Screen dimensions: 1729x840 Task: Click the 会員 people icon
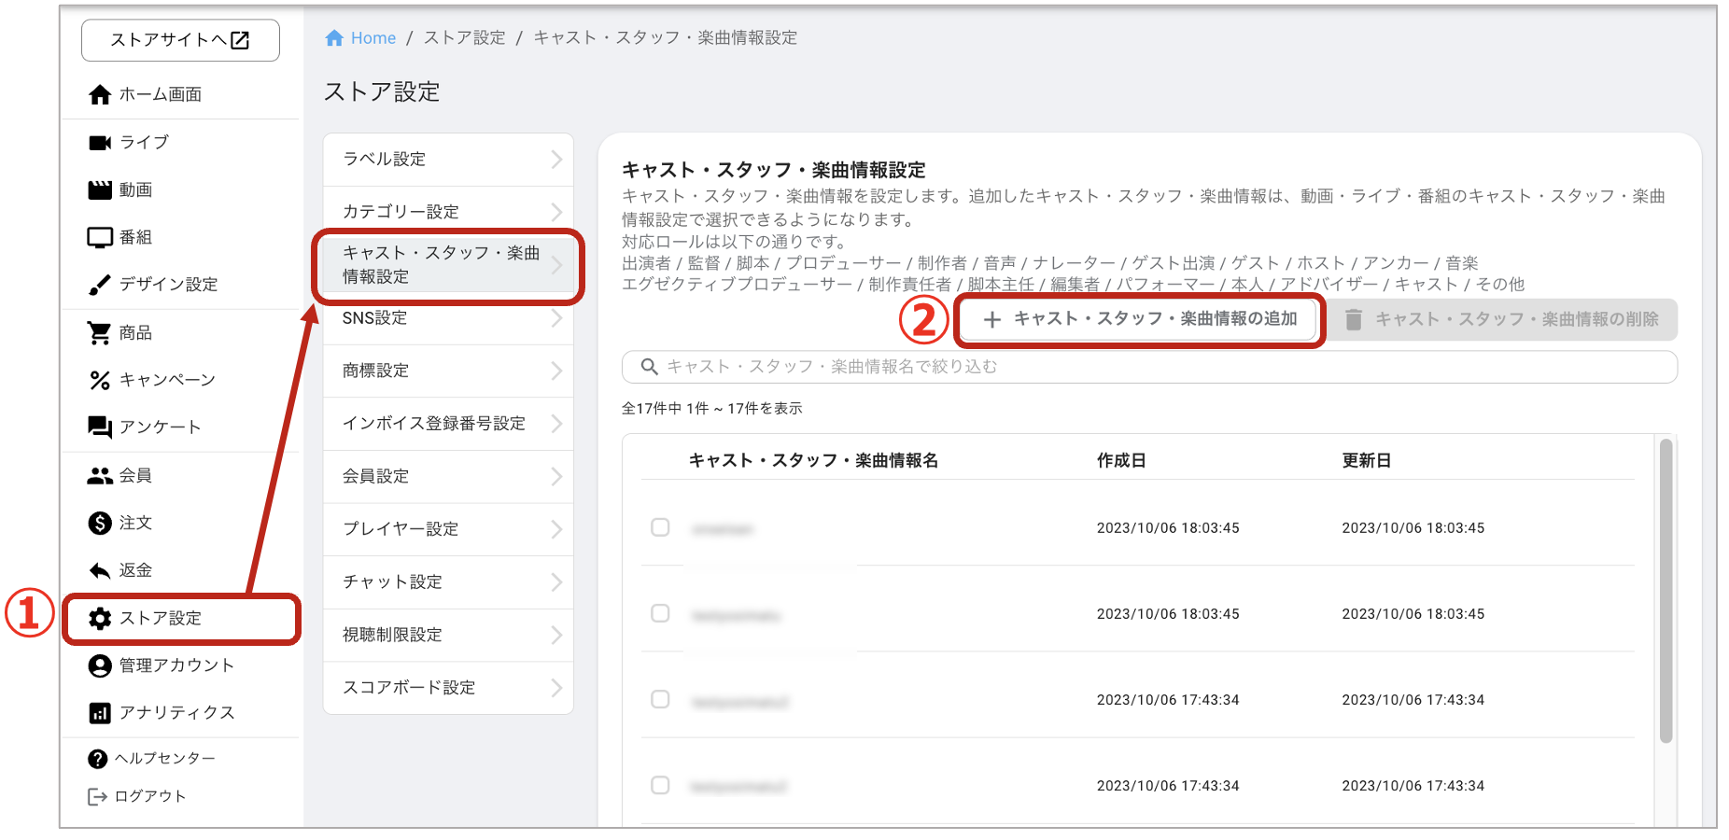(100, 475)
